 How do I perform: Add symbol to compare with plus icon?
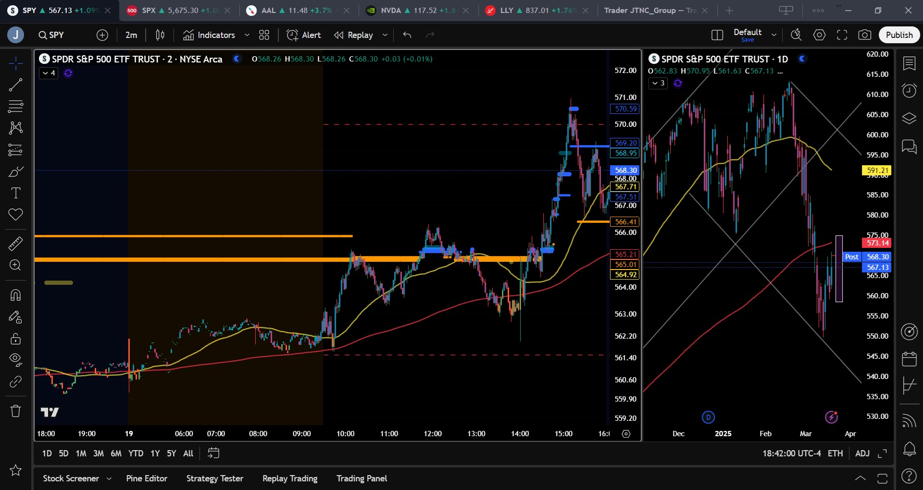(x=102, y=35)
